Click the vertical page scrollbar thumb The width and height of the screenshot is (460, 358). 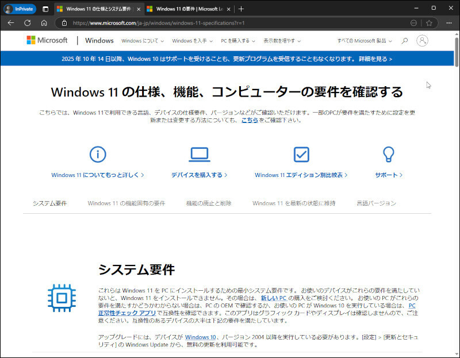tap(457, 52)
